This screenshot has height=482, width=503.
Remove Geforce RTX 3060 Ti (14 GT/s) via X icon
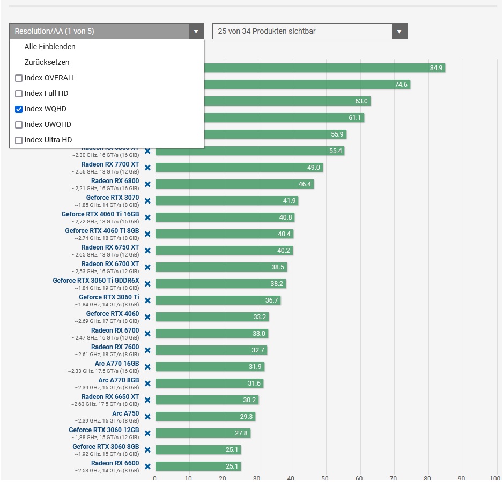[147, 300]
